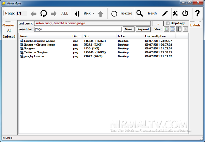This screenshot has height=142, width=205.
Task: Click the Keyword search button
Action: point(143,29)
